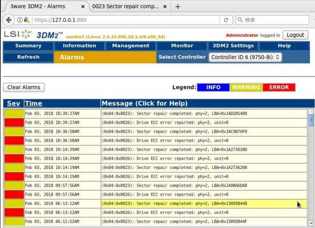Open the Information menu

[80, 46]
